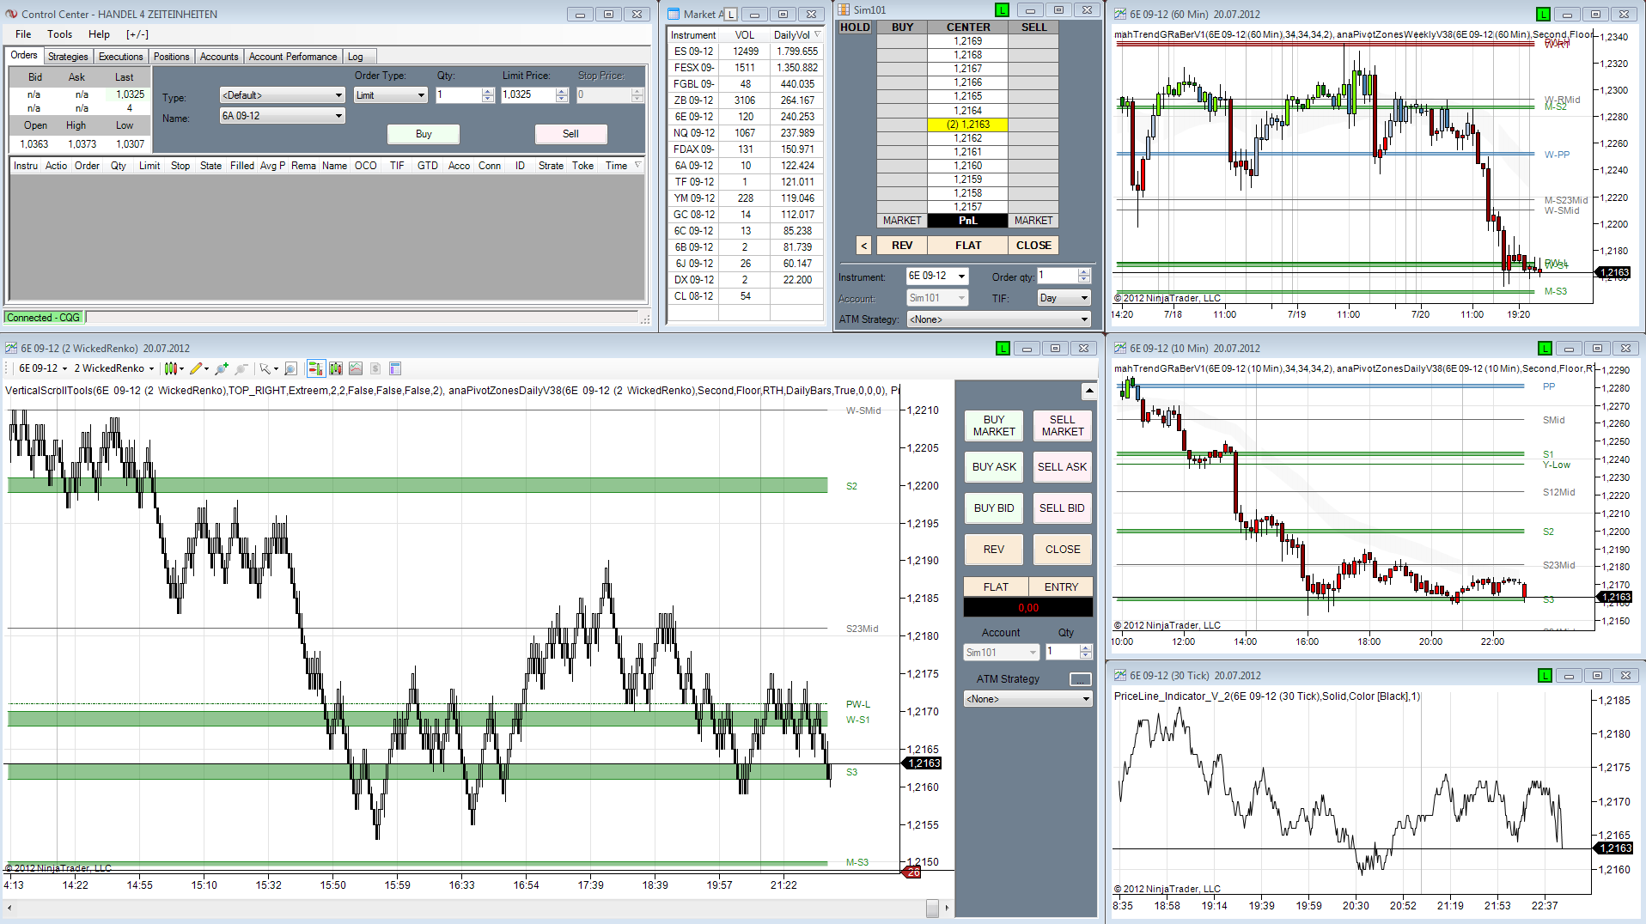The height and width of the screenshot is (924, 1646).
Task: Click SELL ASK in Chart Trader
Action: tap(1063, 467)
